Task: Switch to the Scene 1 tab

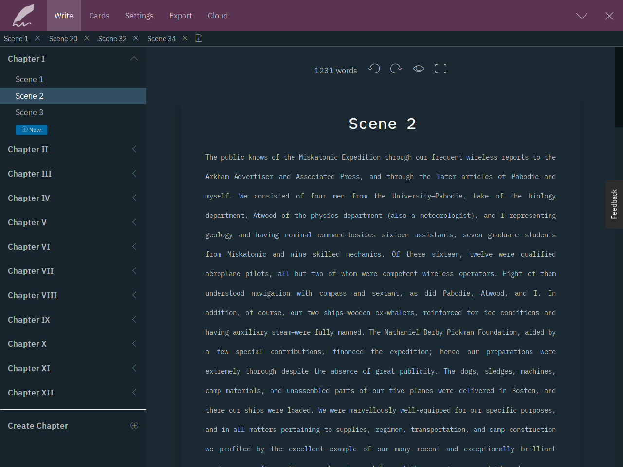Action: coord(16,39)
